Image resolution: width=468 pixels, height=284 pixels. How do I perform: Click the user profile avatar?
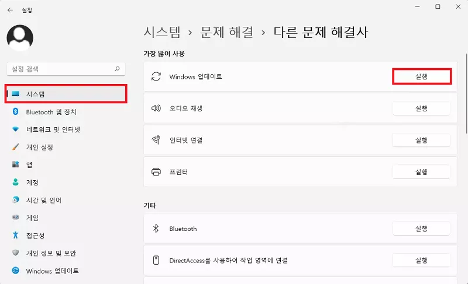20,38
